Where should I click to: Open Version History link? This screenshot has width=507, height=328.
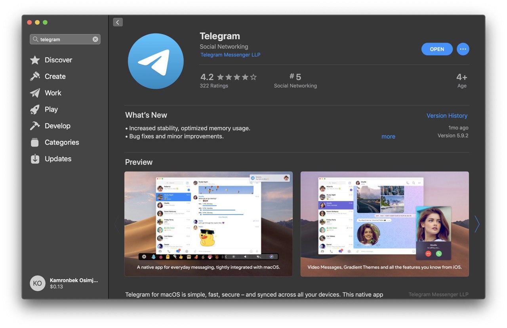click(x=447, y=116)
